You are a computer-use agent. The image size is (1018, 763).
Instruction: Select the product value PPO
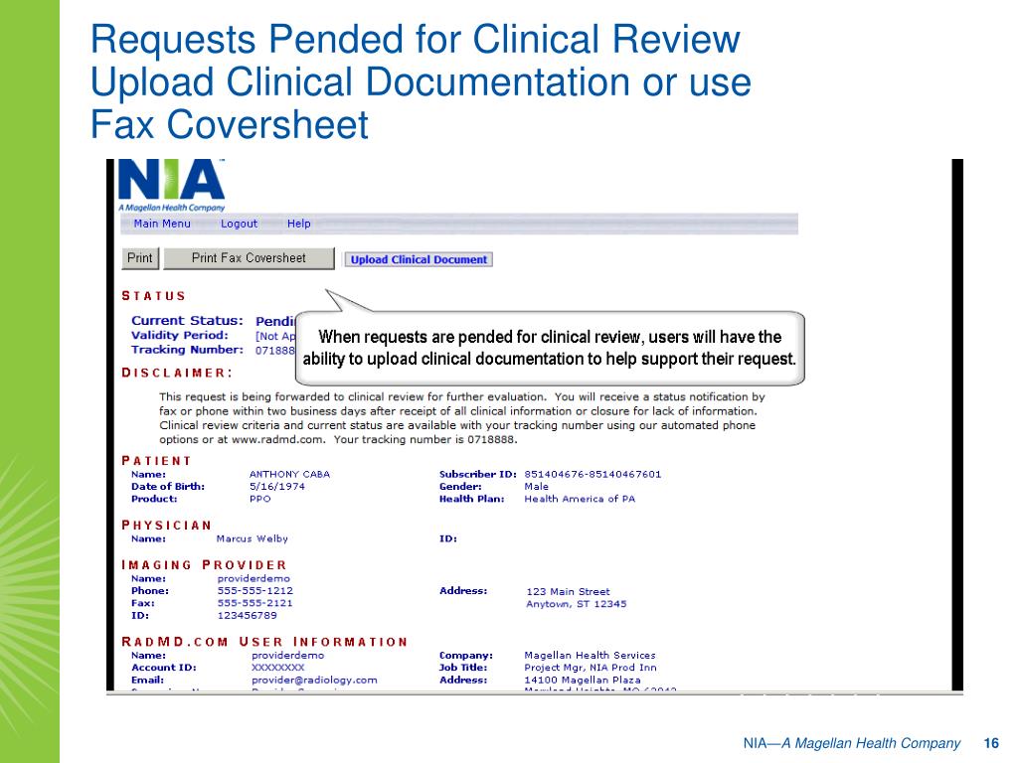point(259,499)
